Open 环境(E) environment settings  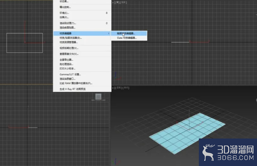[x=82, y=13]
